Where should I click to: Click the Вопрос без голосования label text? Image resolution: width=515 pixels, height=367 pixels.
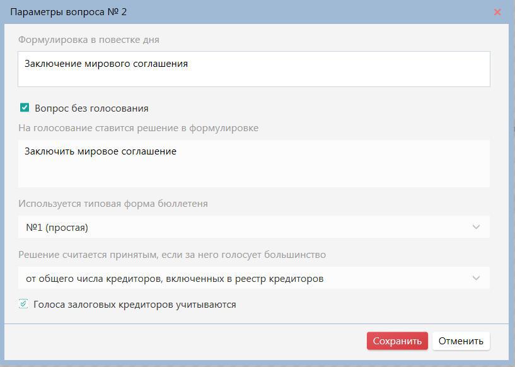click(x=91, y=108)
